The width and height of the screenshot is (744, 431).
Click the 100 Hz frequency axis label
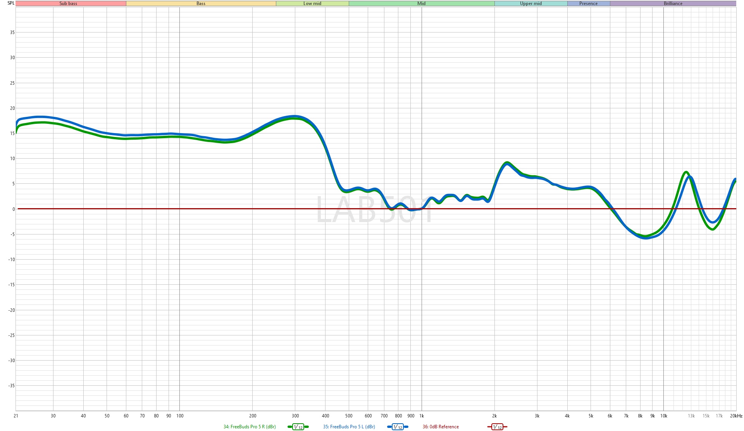tap(180, 416)
